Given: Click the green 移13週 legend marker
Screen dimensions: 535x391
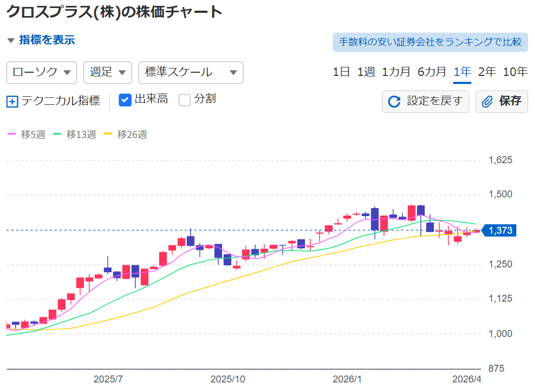Looking at the screenshot, I should 57,135.
